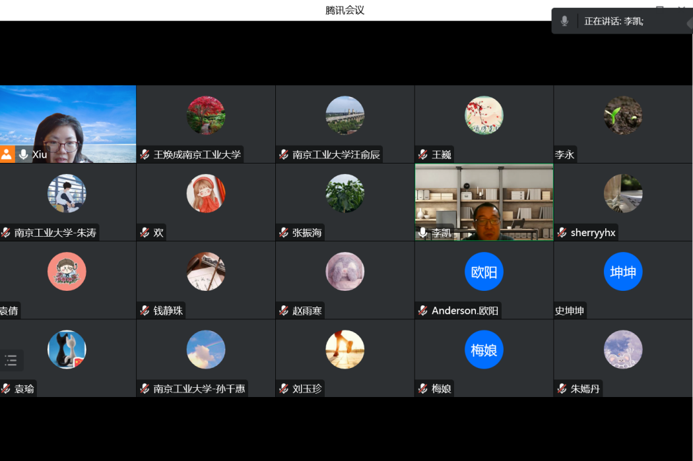The height and width of the screenshot is (461, 693).
Task: Click the blue 梅娘 avatar circle
Action: pyautogui.click(x=484, y=350)
